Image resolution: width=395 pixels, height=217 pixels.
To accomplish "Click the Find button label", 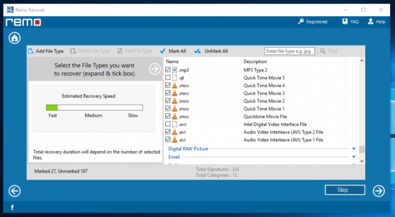I will [333, 51].
